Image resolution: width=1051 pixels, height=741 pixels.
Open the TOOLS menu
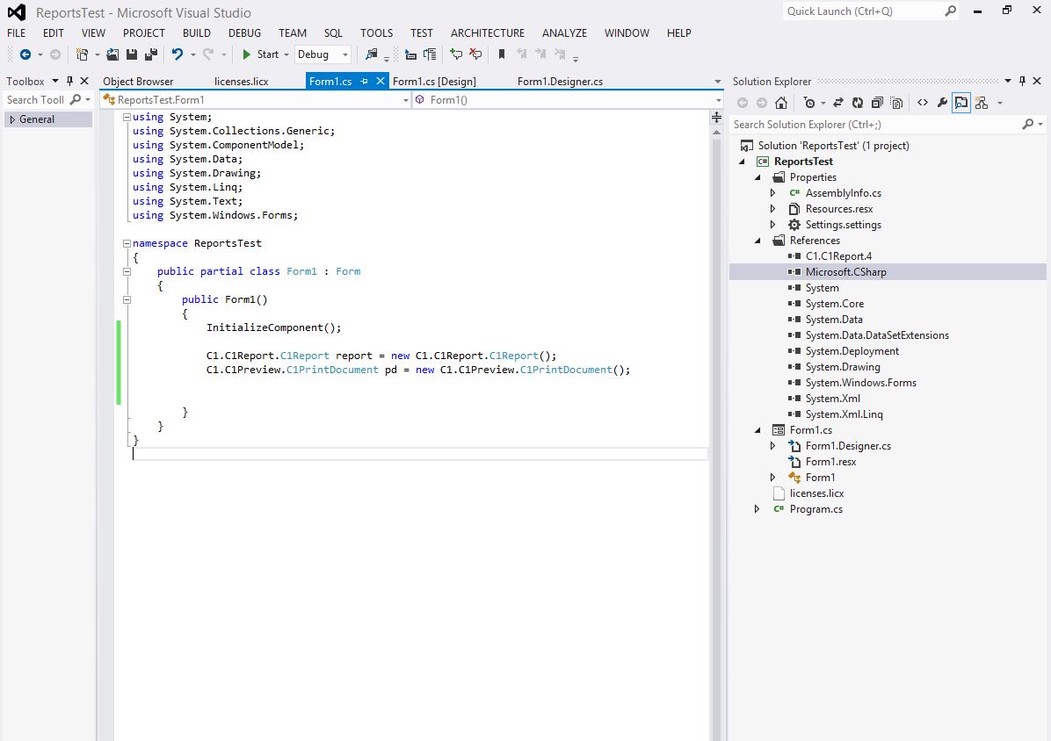click(x=377, y=32)
